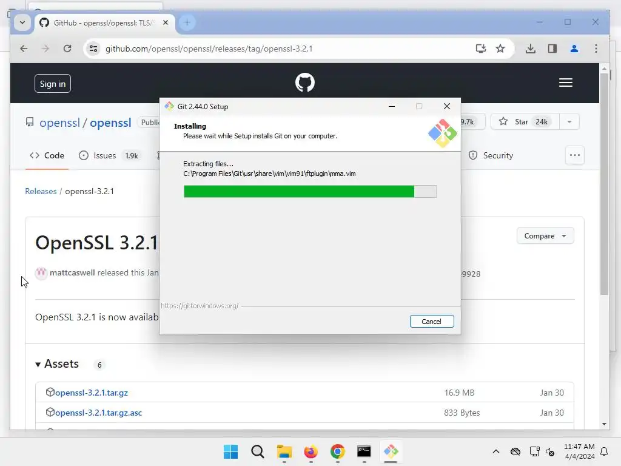621x466 pixels.
Task: Open the openssl repository name link
Action: 110,123
